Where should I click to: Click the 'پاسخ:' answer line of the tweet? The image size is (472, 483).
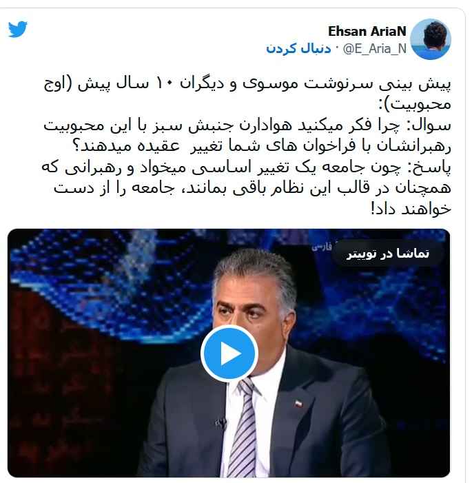point(246,167)
